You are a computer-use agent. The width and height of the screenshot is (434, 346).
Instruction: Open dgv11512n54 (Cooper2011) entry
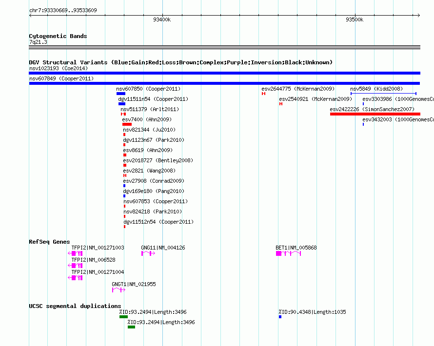point(158,222)
